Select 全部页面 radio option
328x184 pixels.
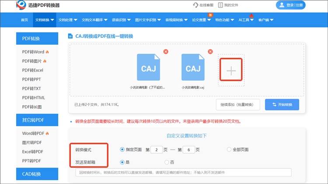pos(229,150)
